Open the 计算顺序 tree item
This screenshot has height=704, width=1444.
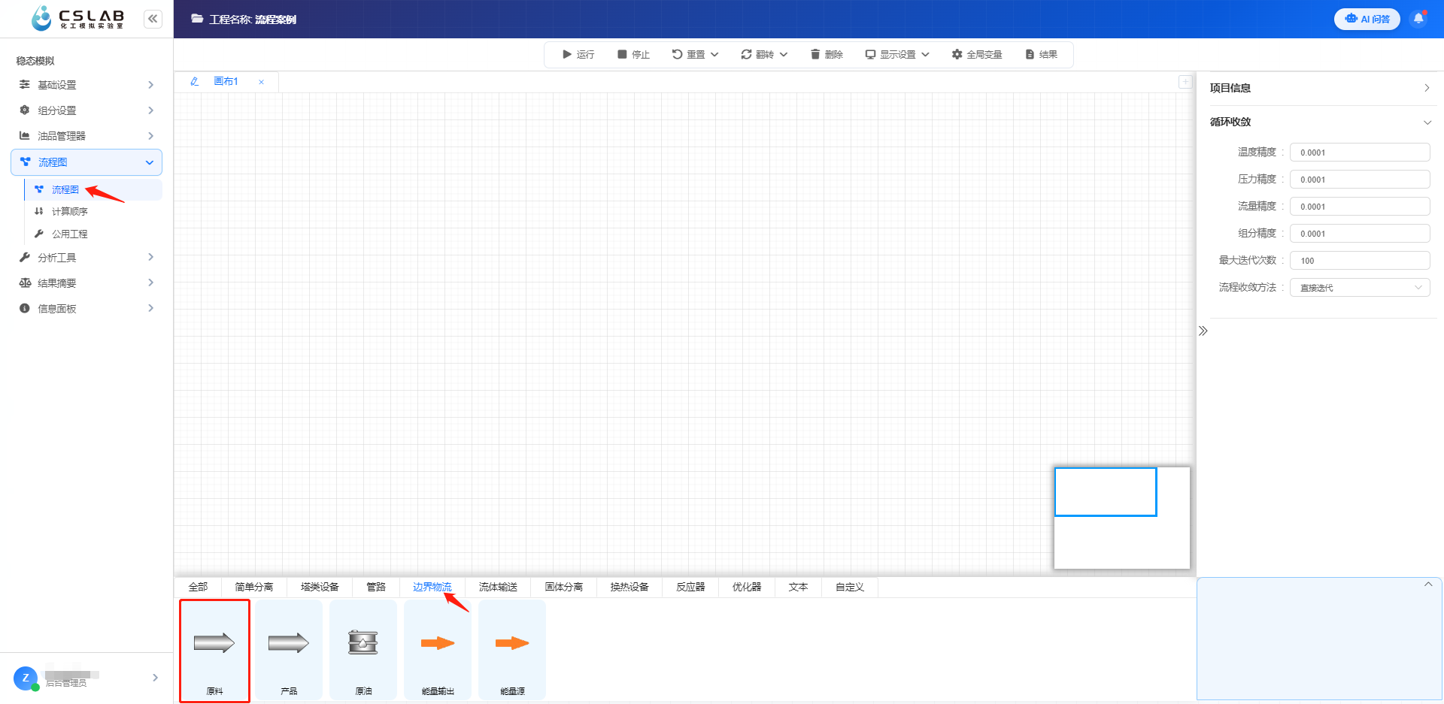pyautogui.click(x=69, y=212)
